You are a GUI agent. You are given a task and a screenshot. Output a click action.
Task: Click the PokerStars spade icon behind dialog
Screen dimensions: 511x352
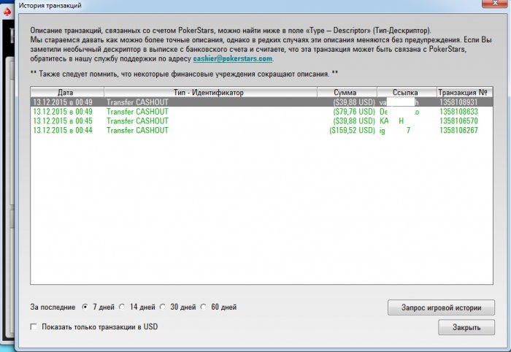point(7,12)
